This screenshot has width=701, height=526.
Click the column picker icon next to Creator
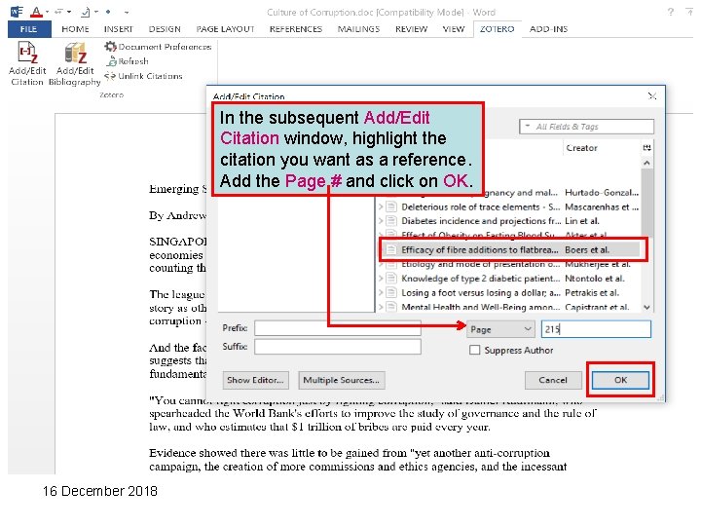click(x=646, y=148)
